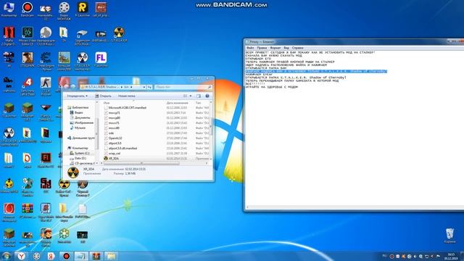Launch Cheat Engine desktop shortcut

(46, 61)
